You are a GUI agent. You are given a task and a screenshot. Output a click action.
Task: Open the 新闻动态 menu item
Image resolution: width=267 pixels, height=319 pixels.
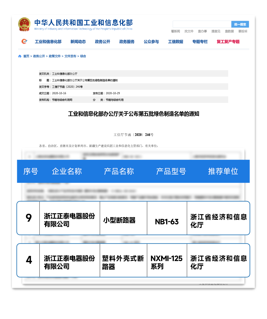coord(78,41)
